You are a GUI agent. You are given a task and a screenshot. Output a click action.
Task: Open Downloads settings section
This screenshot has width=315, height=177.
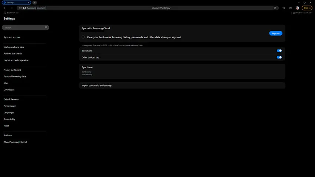coord(9,90)
